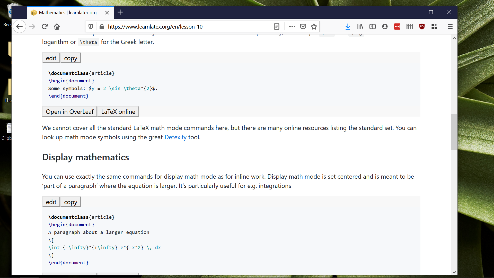The height and width of the screenshot is (278, 494).
Task: Open the Library icon
Action: [360, 27]
